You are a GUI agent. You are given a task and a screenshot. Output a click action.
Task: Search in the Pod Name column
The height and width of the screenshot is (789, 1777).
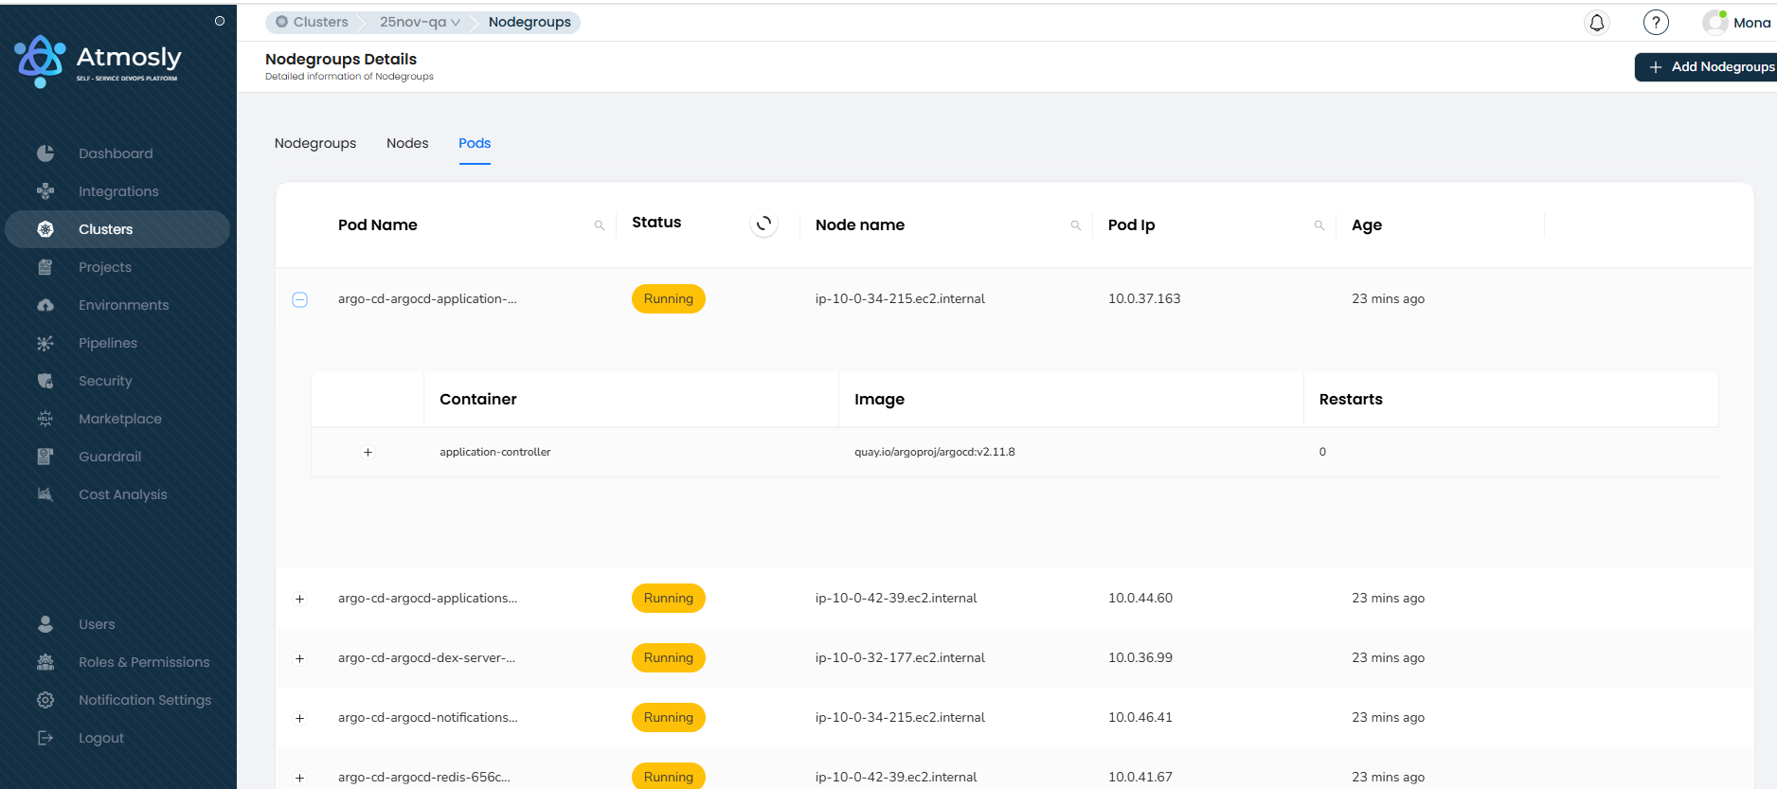click(x=600, y=225)
